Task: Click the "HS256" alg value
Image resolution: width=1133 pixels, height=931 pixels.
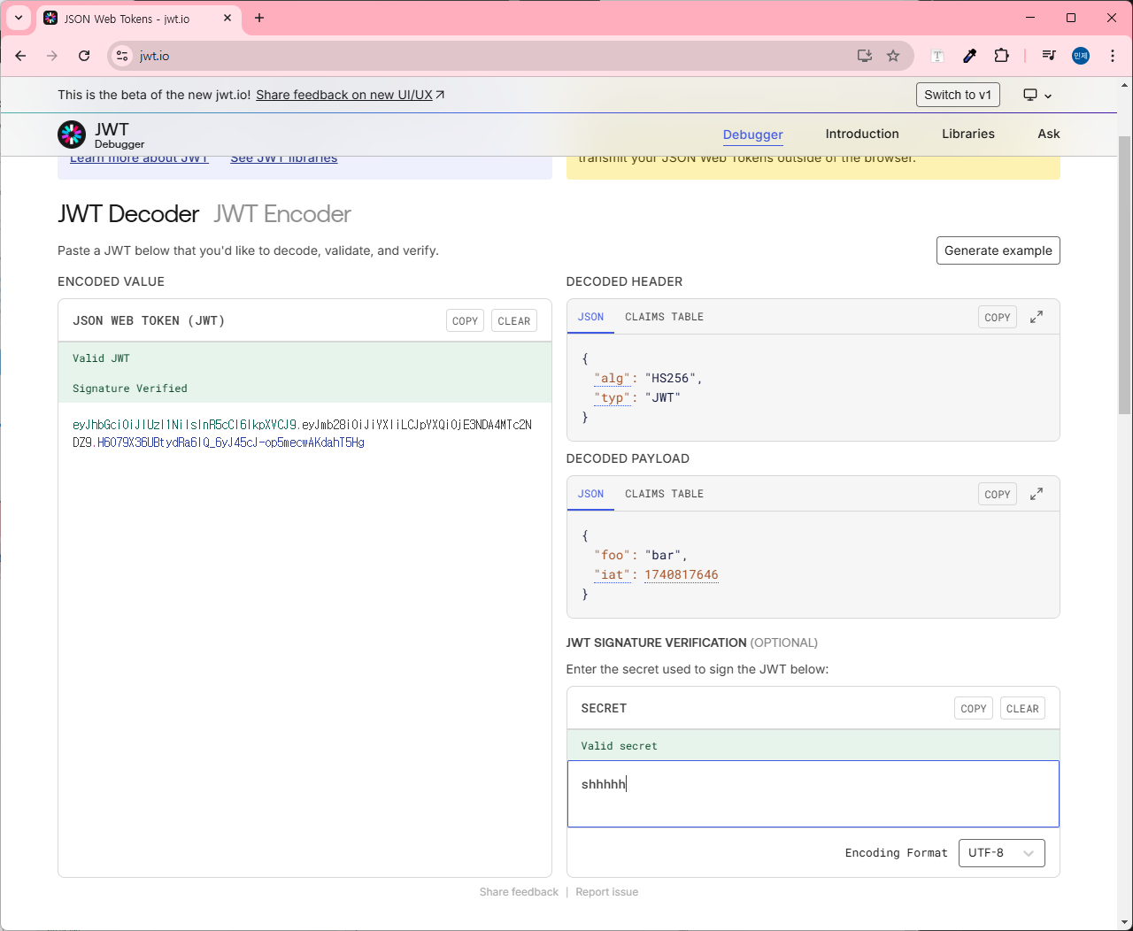Action: click(x=671, y=378)
